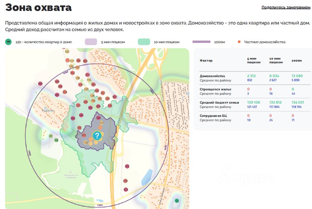Select the building marker labeled 401
Screen dimensions: 312x209
115,97
